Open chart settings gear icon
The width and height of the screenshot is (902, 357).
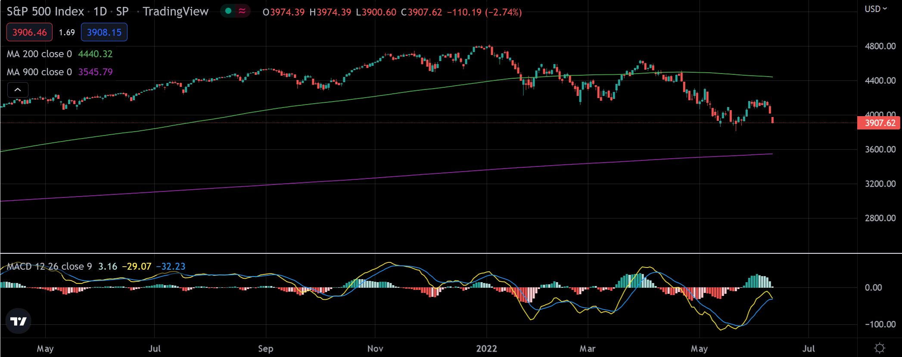coord(880,348)
